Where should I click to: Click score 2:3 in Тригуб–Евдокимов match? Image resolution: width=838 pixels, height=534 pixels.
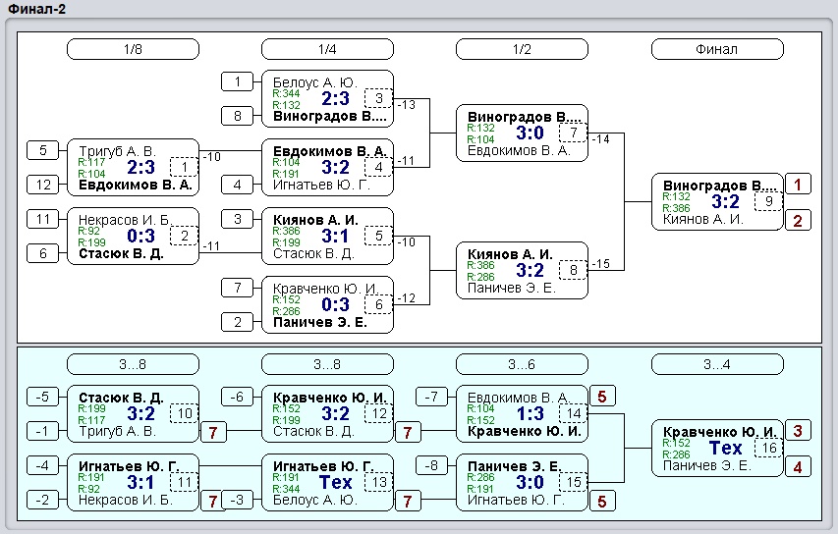click(141, 167)
